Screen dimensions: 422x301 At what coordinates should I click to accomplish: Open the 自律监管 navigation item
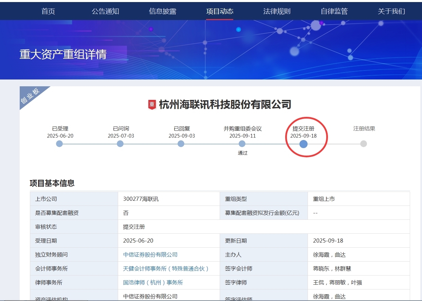[x=334, y=11]
